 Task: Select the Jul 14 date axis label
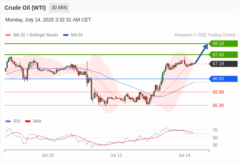[x=184, y=155]
